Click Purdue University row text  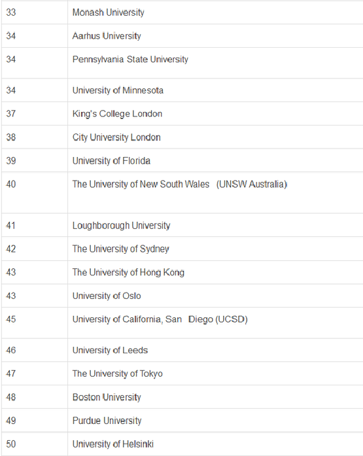point(107,421)
